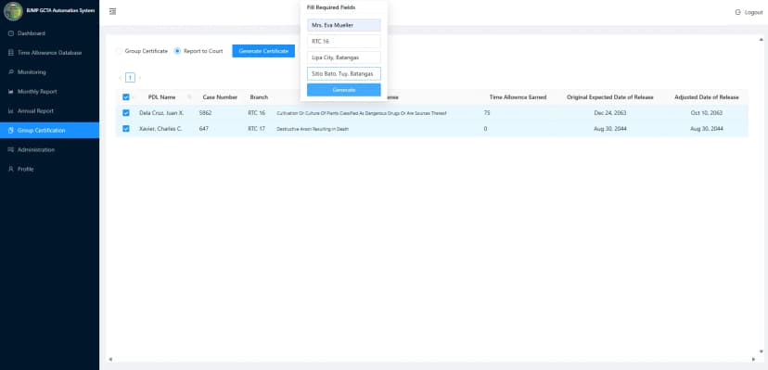The image size is (768, 370).
Task: Click Adjusted Date of Release header
Action: point(706,97)
